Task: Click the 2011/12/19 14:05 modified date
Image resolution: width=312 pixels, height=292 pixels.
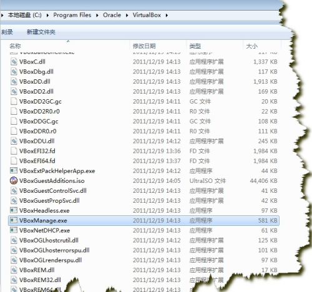Action: click(x=157, y=180)
